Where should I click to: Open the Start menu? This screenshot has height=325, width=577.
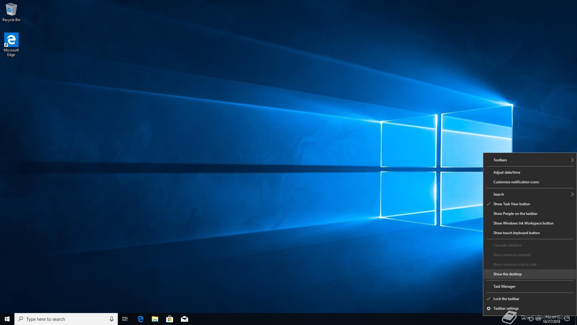click(x=7, y=319)
